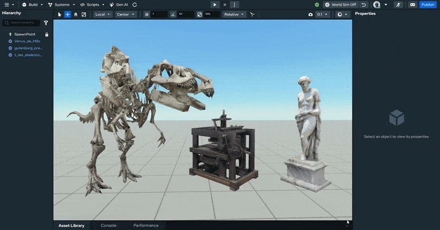The image size is (440, 230).
Task: Edit the scale snap percent field
Action: tap(212, 14)
